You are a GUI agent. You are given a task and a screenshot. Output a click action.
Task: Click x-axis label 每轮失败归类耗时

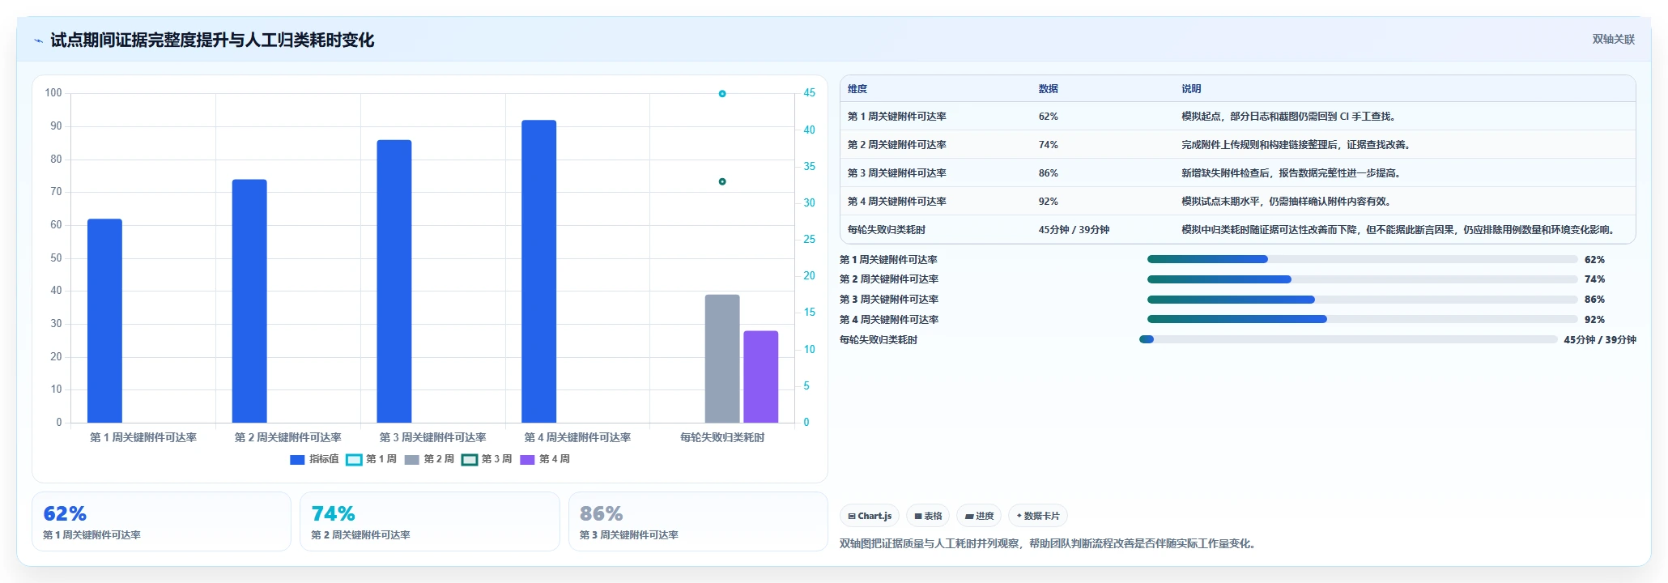[x=722, y=437]
